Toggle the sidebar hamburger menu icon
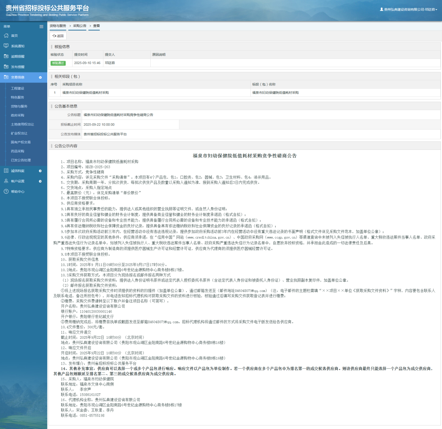This screenshot has height=429, width=442. (x=41, y=27)
